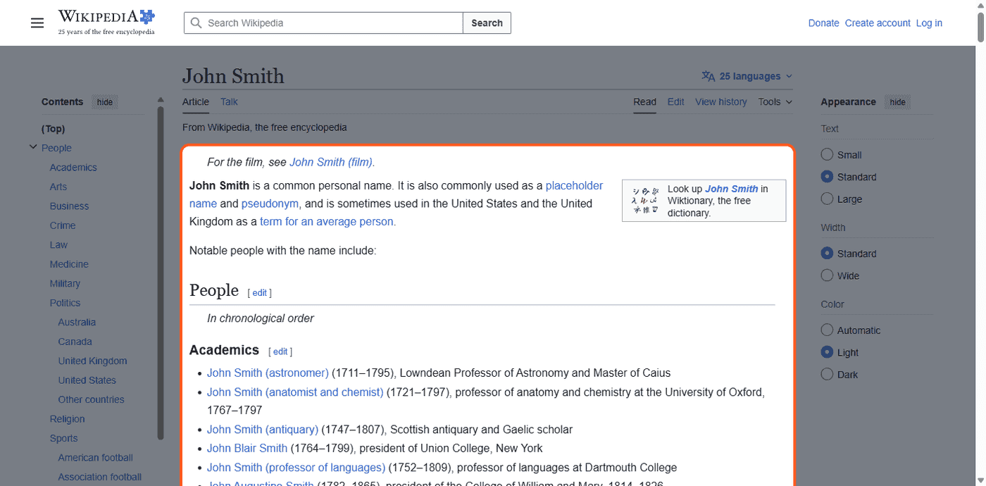Jump to United States in Contents
The image size is (986, 486).
pos(87,380)
